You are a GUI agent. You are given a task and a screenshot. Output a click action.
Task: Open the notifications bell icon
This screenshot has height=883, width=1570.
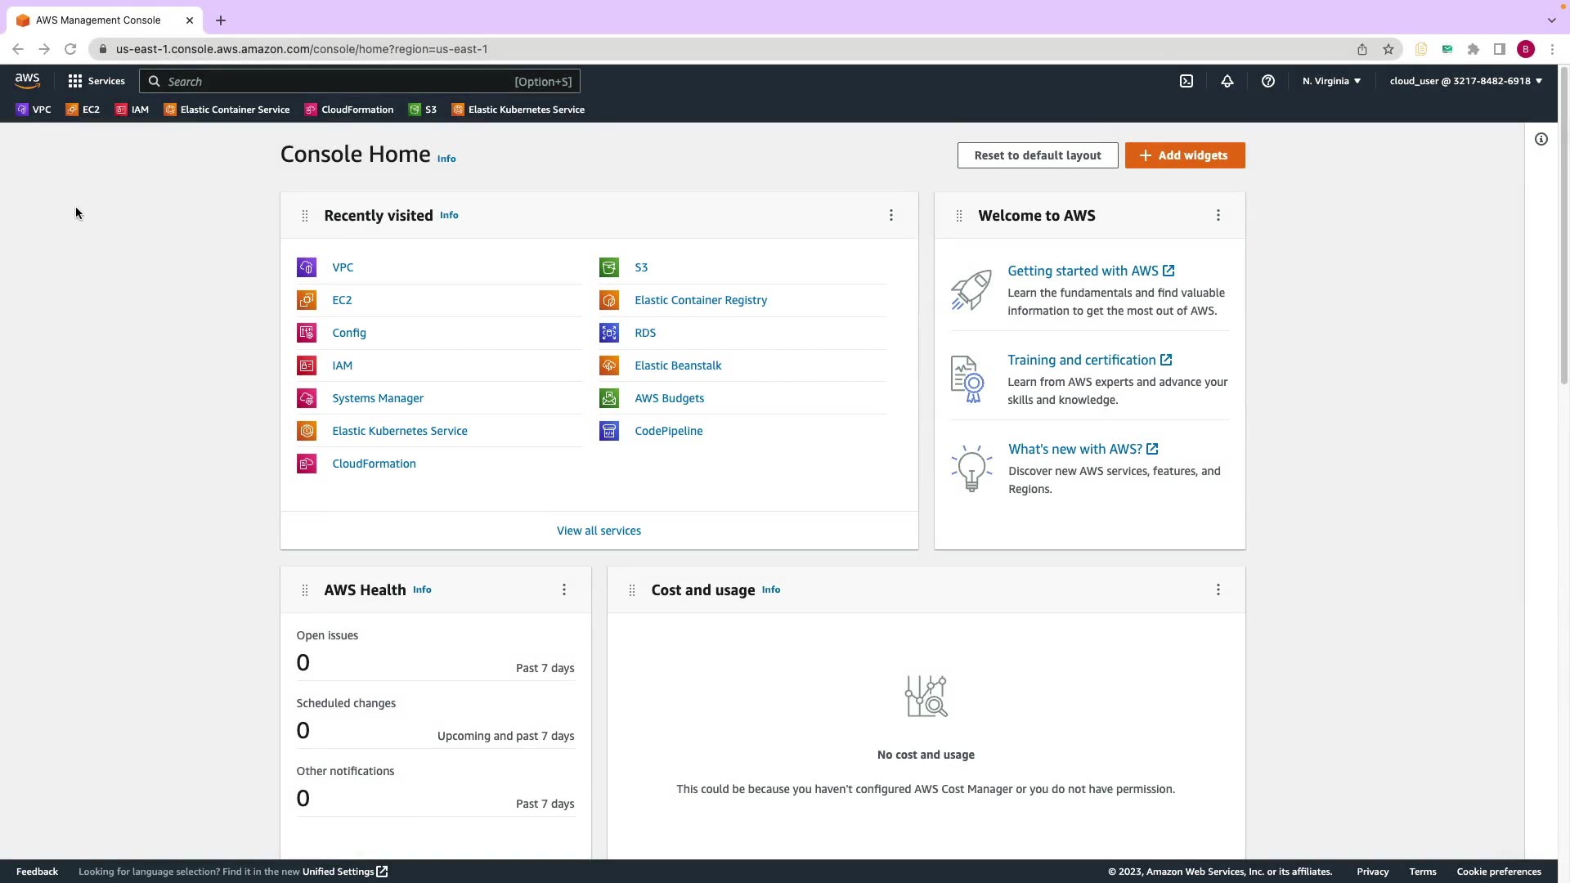(x=1227, y=81)
